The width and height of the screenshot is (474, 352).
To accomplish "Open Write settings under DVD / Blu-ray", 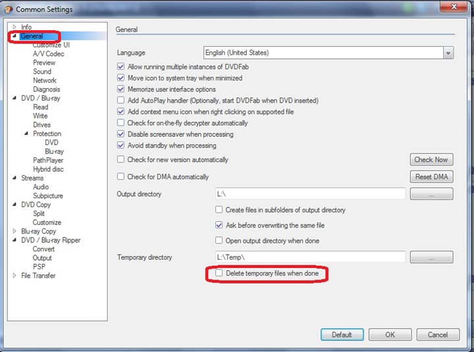I will (40, 116).
